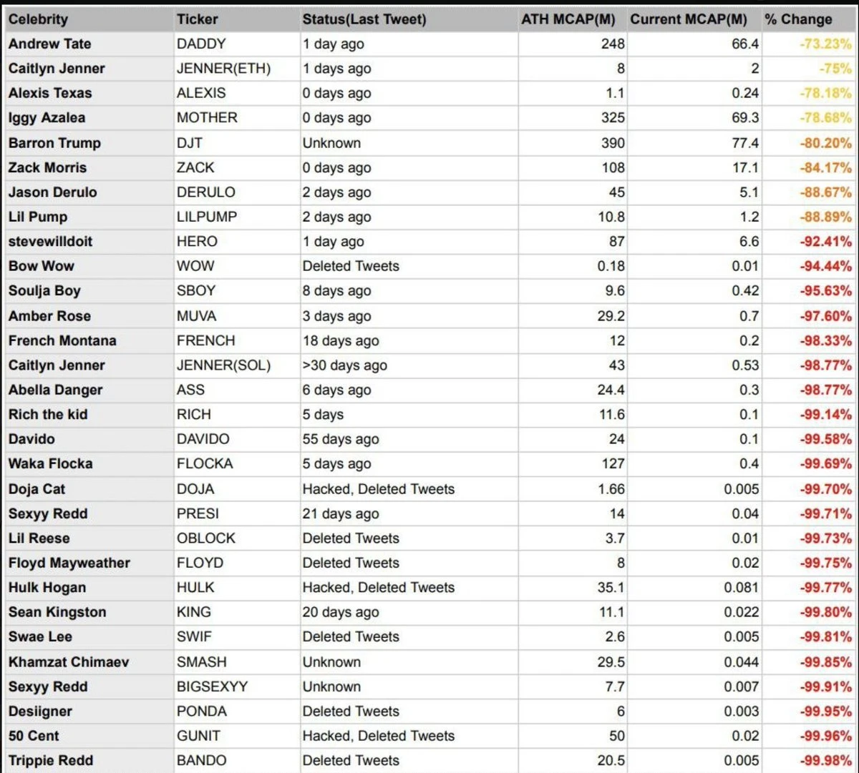Click the Waka Flocka ATH value 127
The height and width of the screenshot is (773, 859).
coord(613,464)
